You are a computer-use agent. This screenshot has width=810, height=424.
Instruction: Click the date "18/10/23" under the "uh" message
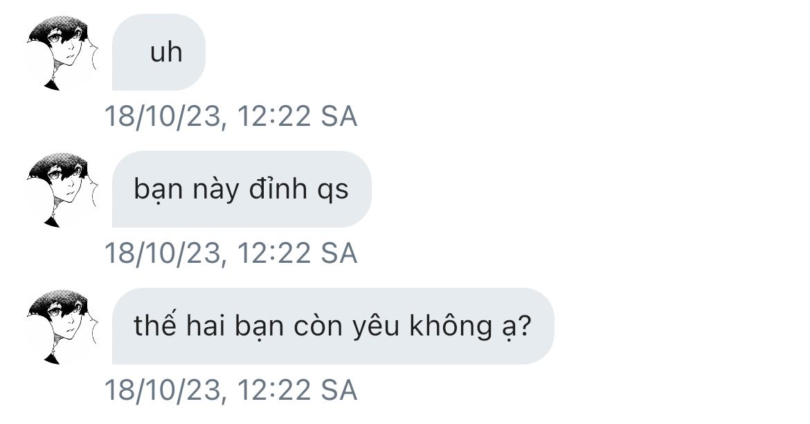163,117
